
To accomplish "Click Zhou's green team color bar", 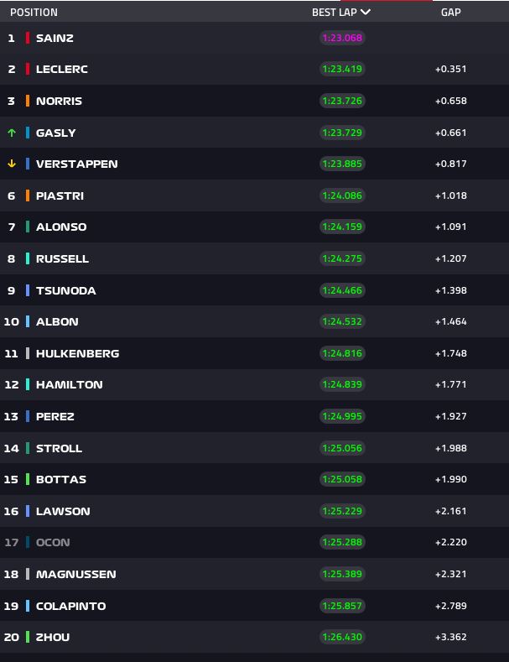I will (28, 637).
